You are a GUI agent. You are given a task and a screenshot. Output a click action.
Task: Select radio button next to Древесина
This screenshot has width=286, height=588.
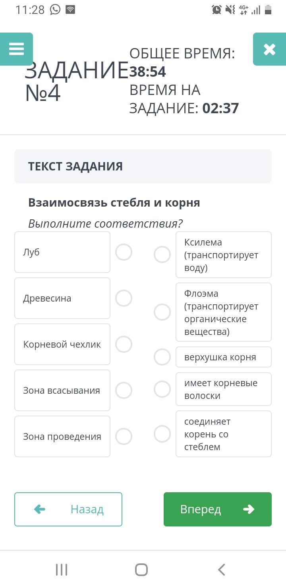[x=124, y=298]
